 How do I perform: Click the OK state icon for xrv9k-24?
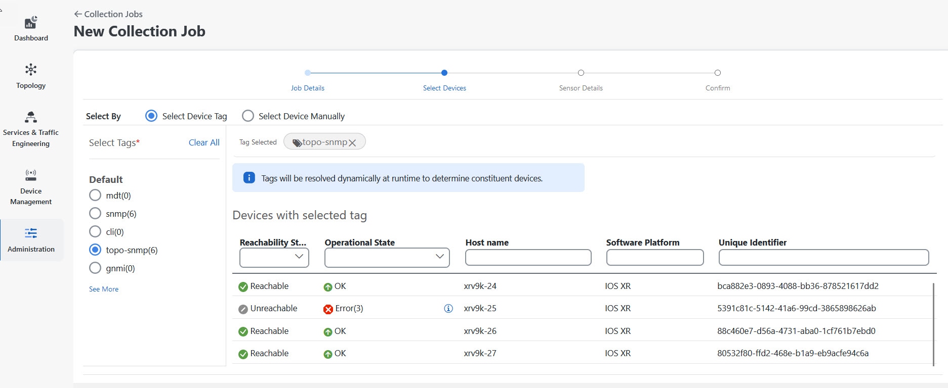point(328,287)
